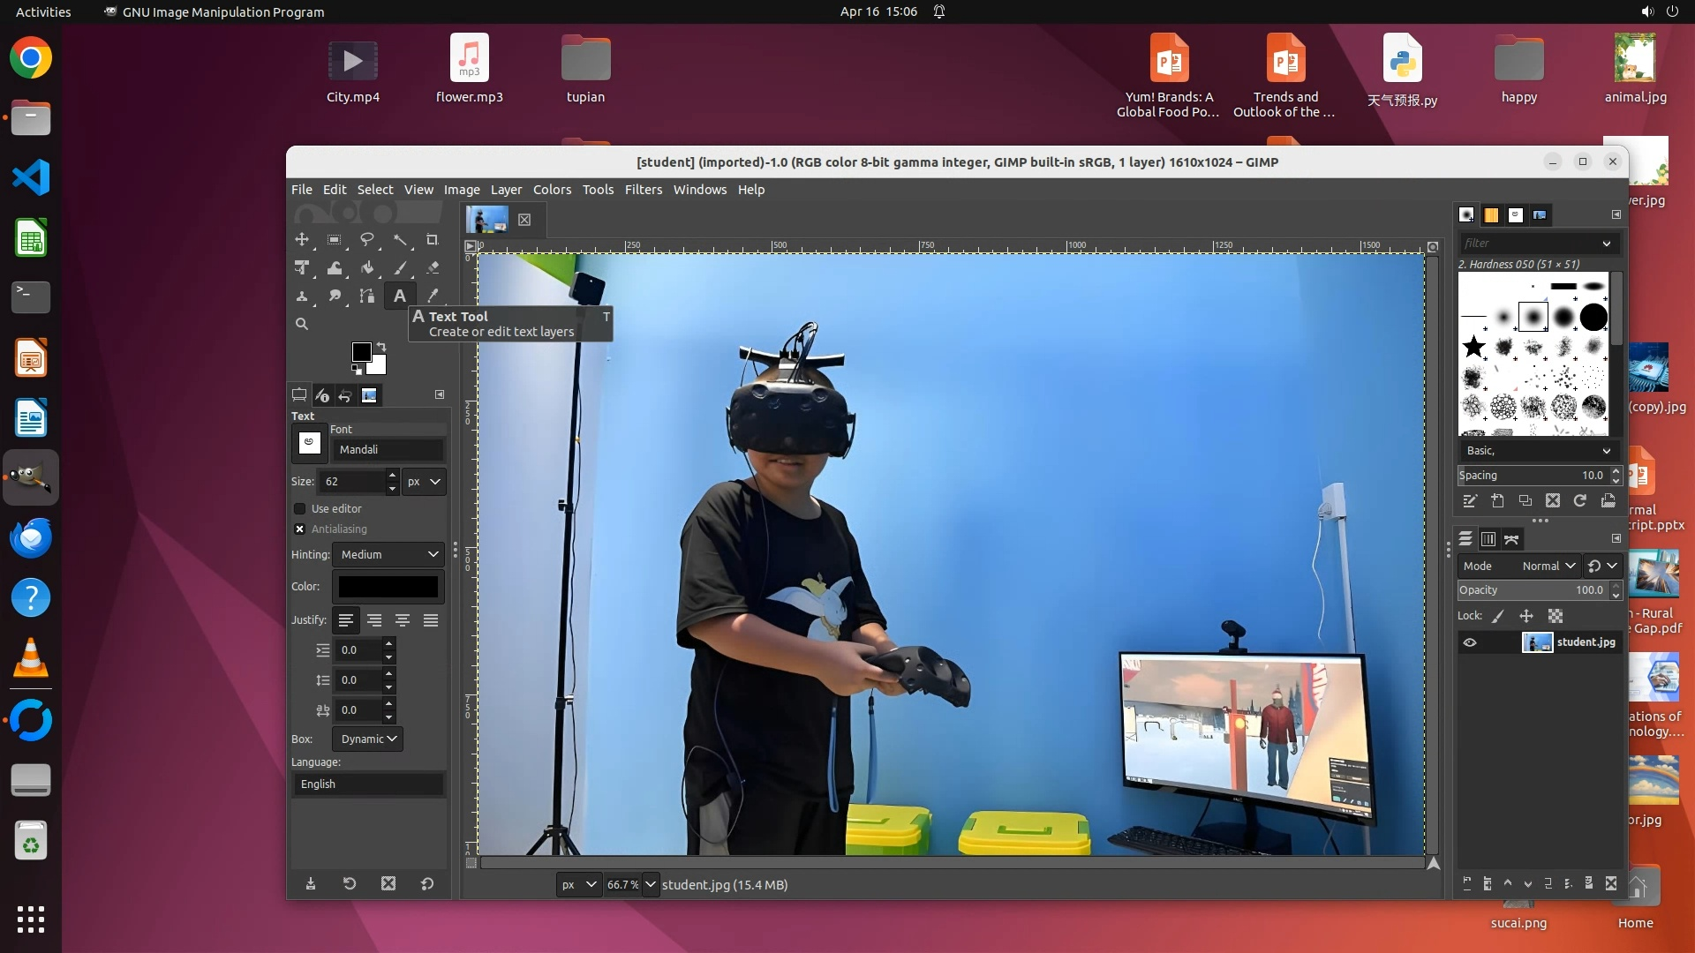
Task: Select the Zoom magnifier tool
Action: click(x=302, y=324)
